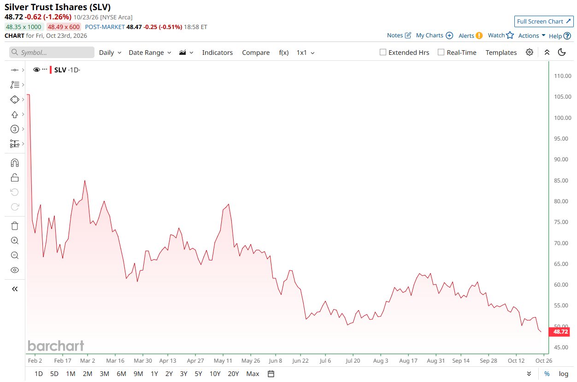Open the f(x) expressions menu

click(x=284, y=53)
